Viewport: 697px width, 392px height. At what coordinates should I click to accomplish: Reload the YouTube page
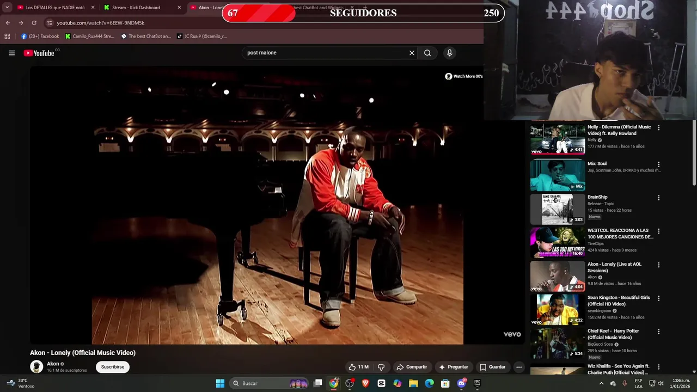(34, 23)
